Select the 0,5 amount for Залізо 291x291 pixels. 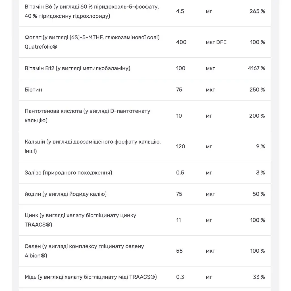[180, 173]
